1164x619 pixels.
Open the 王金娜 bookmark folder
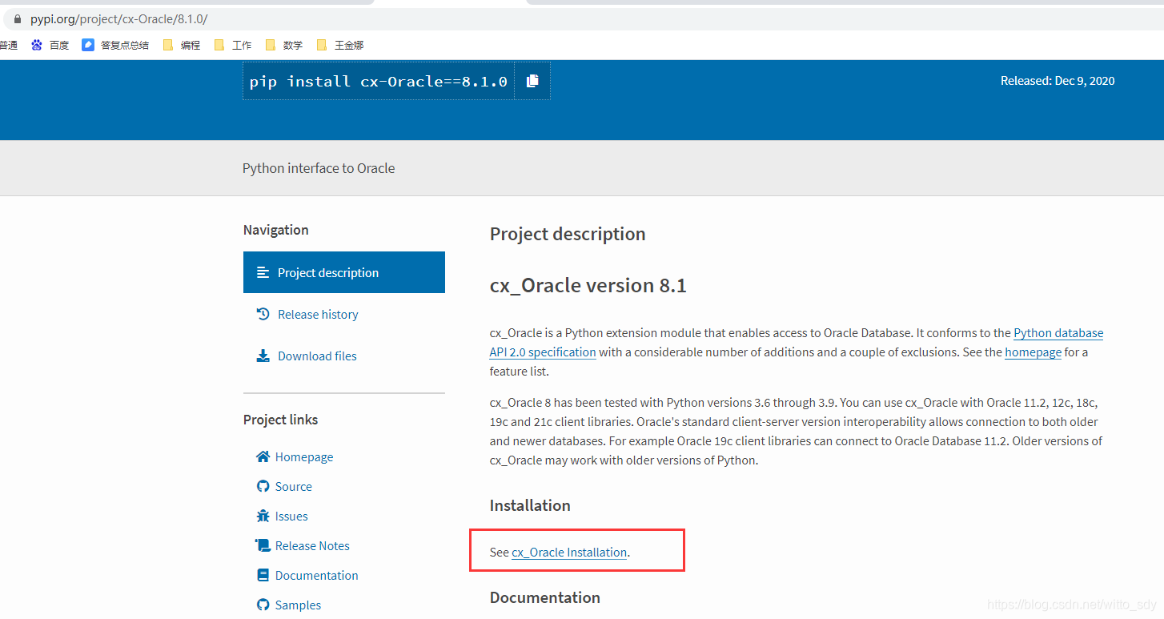340,45
